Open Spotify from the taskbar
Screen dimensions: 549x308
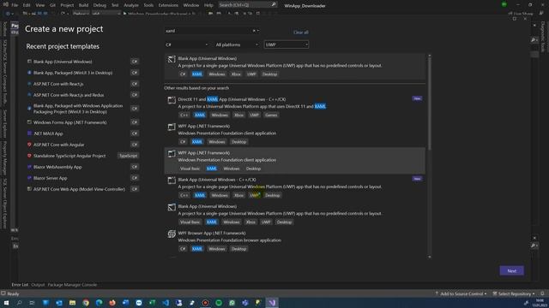click(219, 302)
